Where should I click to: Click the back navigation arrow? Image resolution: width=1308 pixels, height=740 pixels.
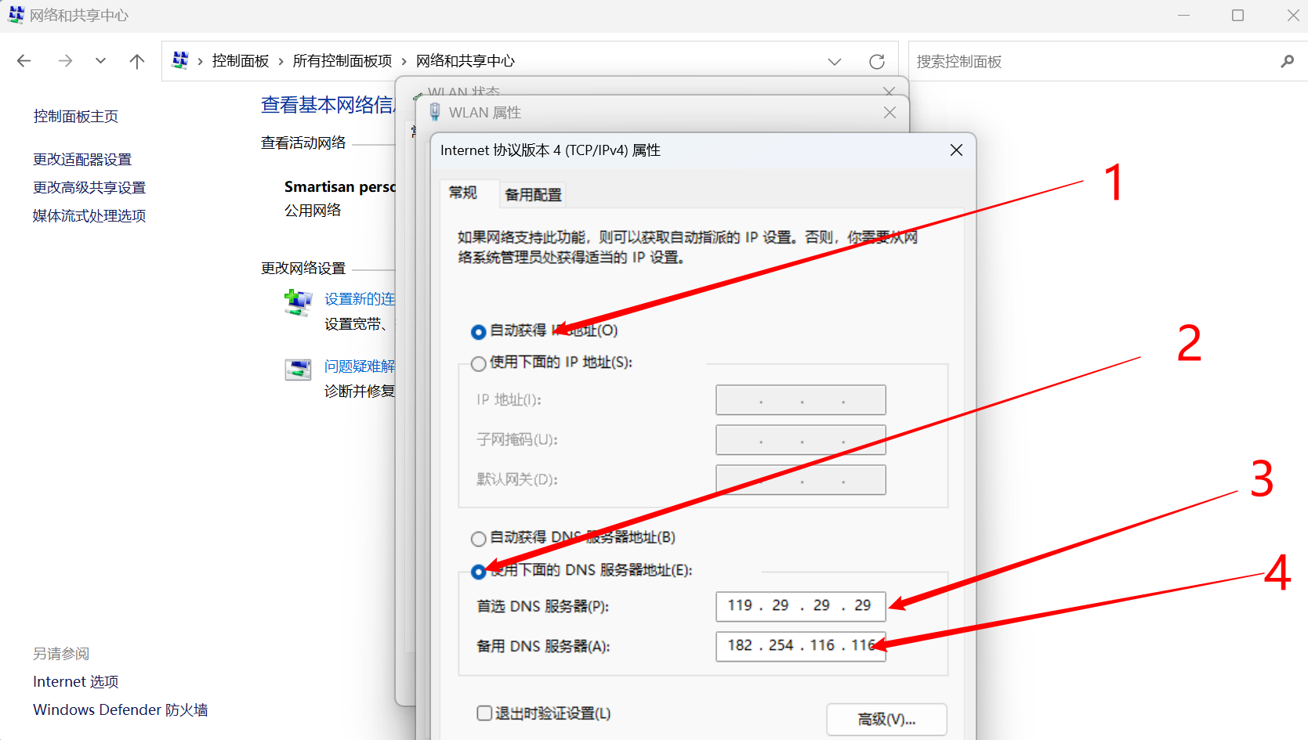24,60
